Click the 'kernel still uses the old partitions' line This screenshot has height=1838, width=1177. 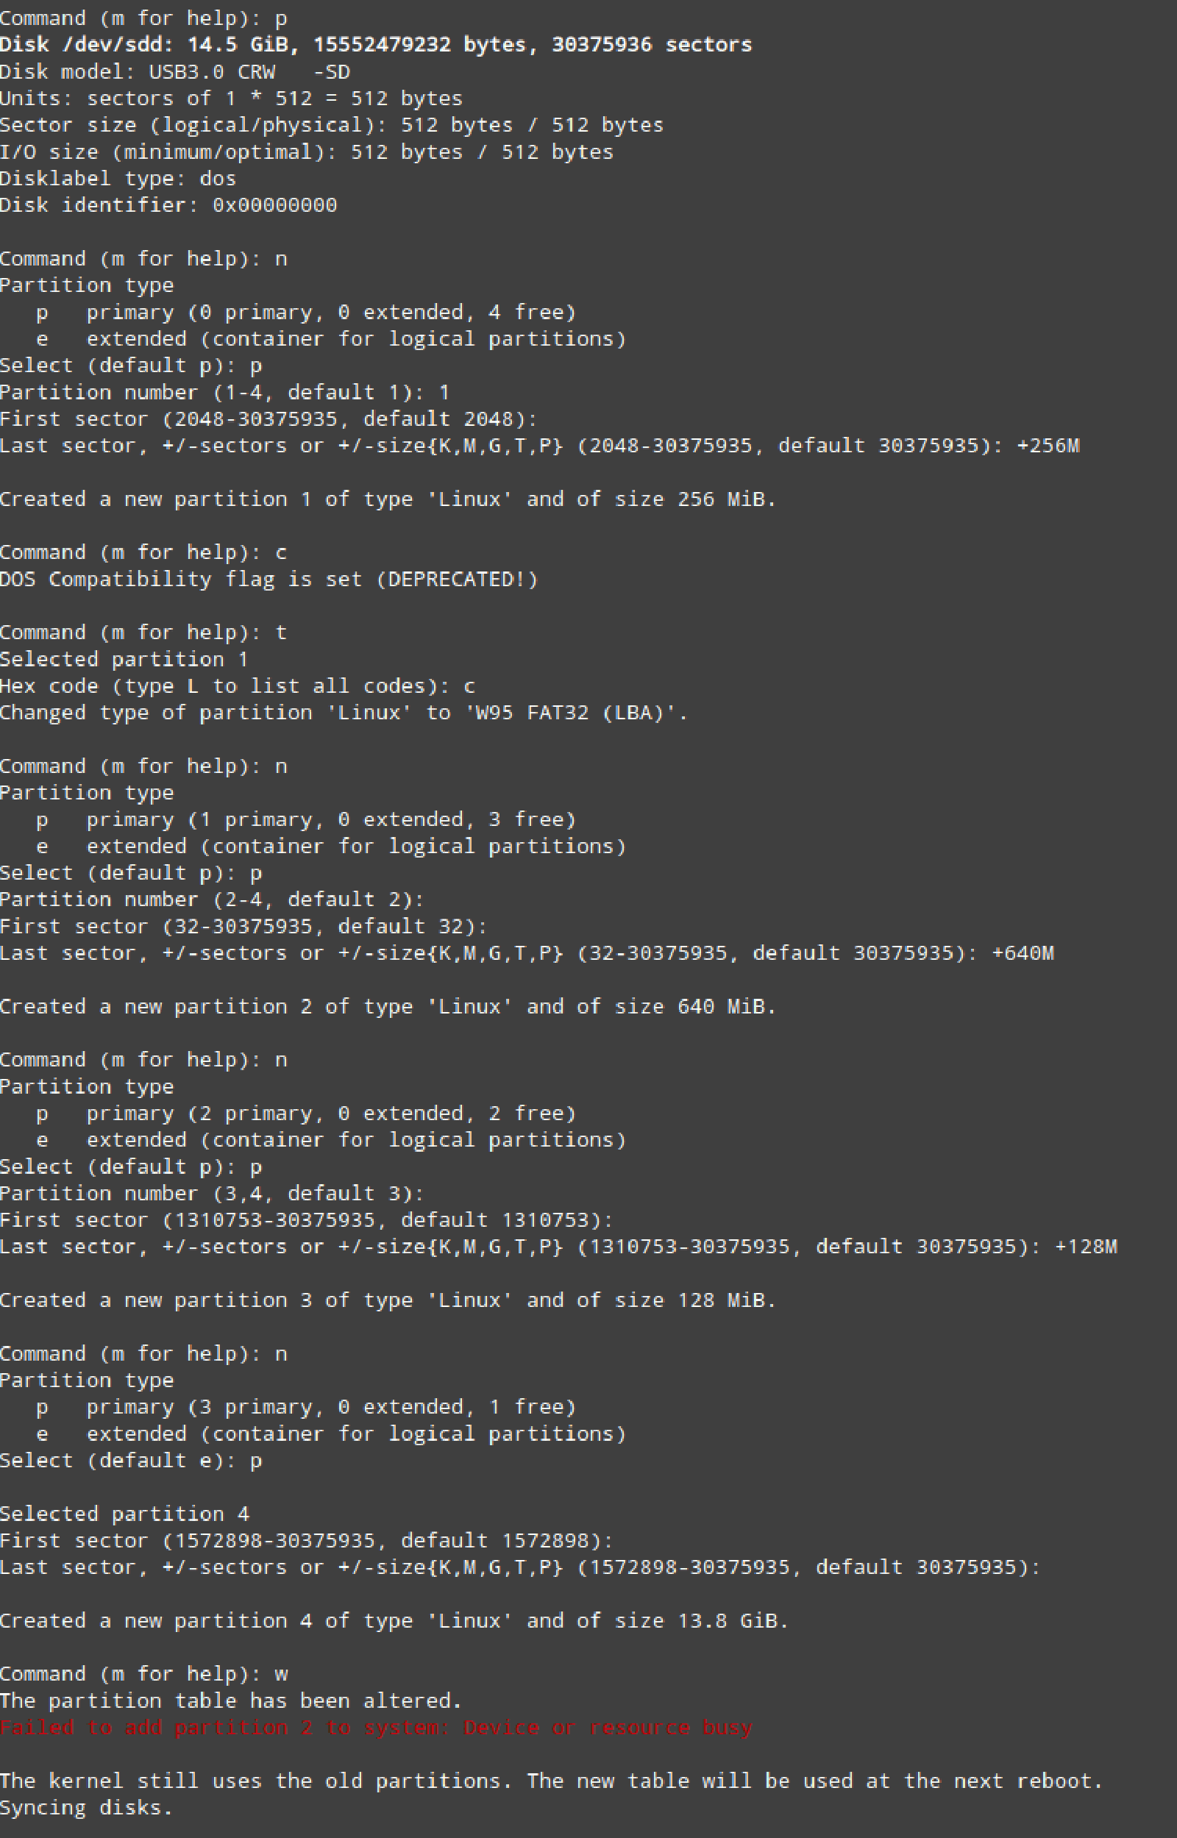coord(550,1781)
